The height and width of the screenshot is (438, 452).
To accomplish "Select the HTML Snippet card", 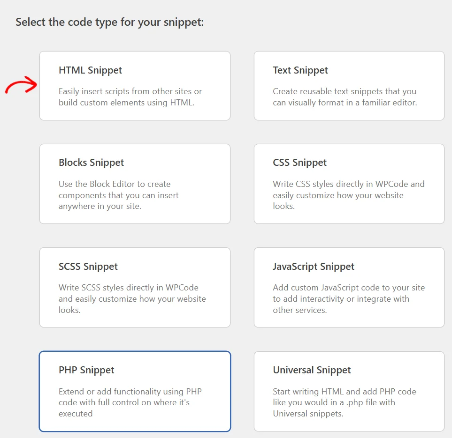I will tap(135, 86).
